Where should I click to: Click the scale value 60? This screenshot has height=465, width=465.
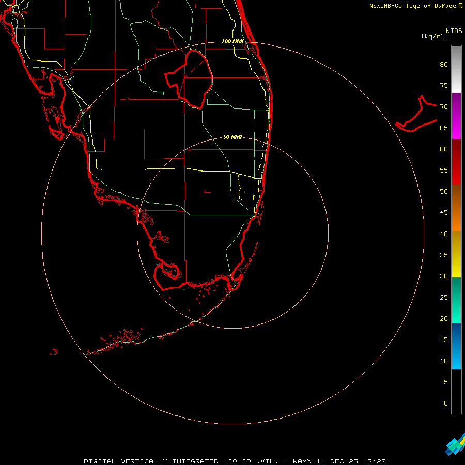click(444, 149)
